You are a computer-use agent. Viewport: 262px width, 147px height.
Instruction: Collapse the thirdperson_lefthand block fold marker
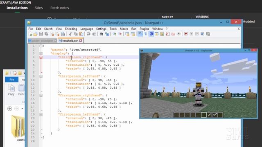(41, 76)
